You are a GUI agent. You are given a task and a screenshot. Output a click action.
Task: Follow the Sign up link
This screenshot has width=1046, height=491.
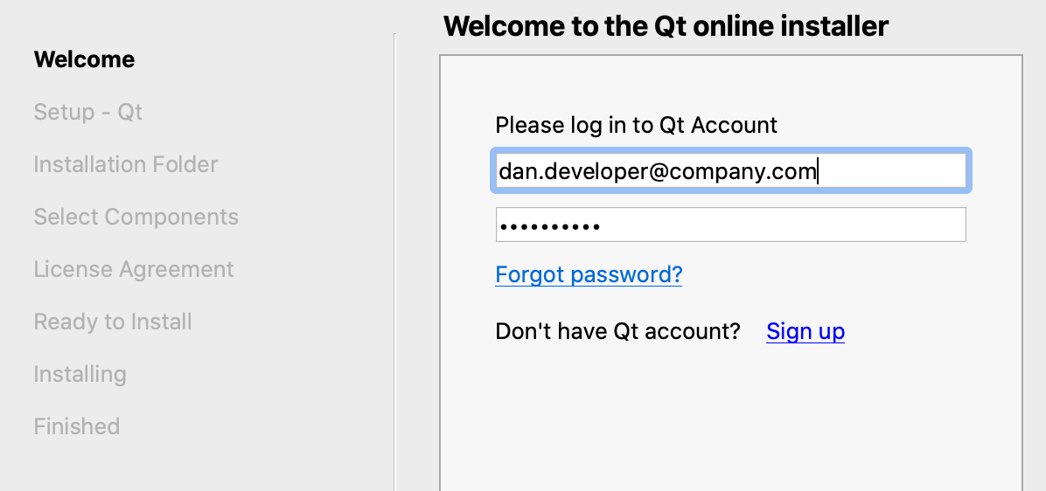(805, 331)
